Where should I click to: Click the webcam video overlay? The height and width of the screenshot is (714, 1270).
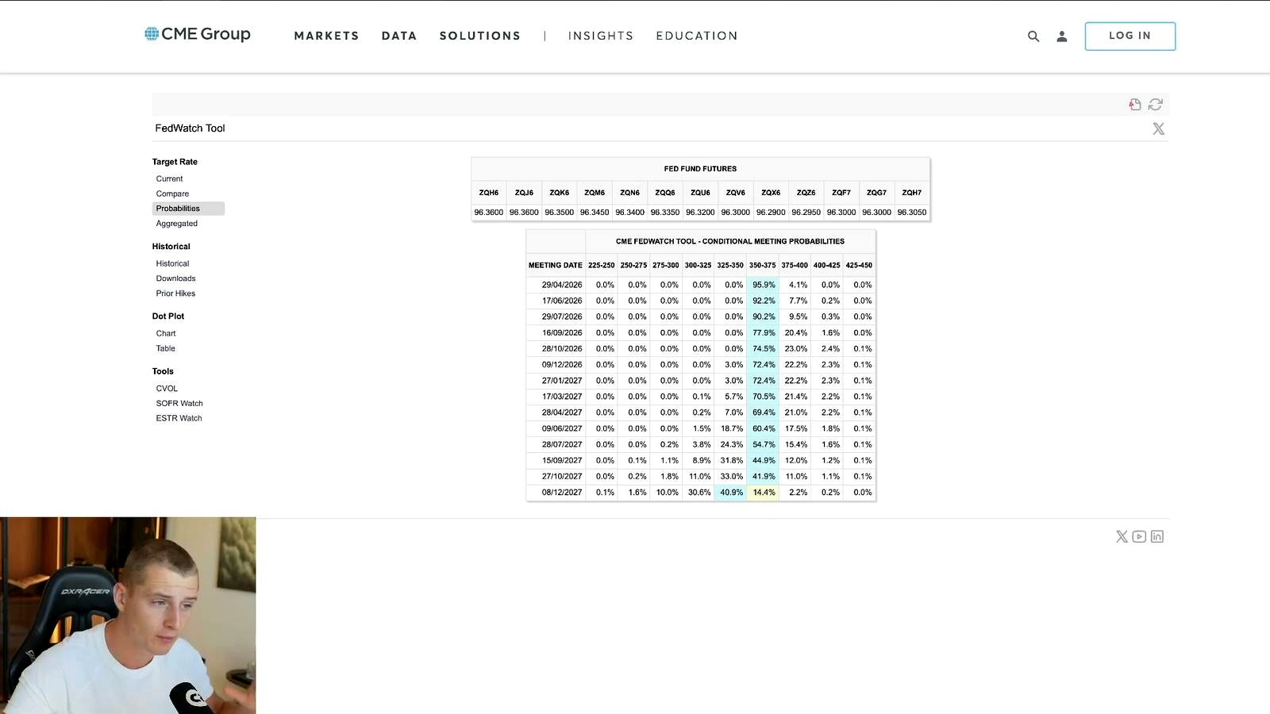(x=128, y=616)
